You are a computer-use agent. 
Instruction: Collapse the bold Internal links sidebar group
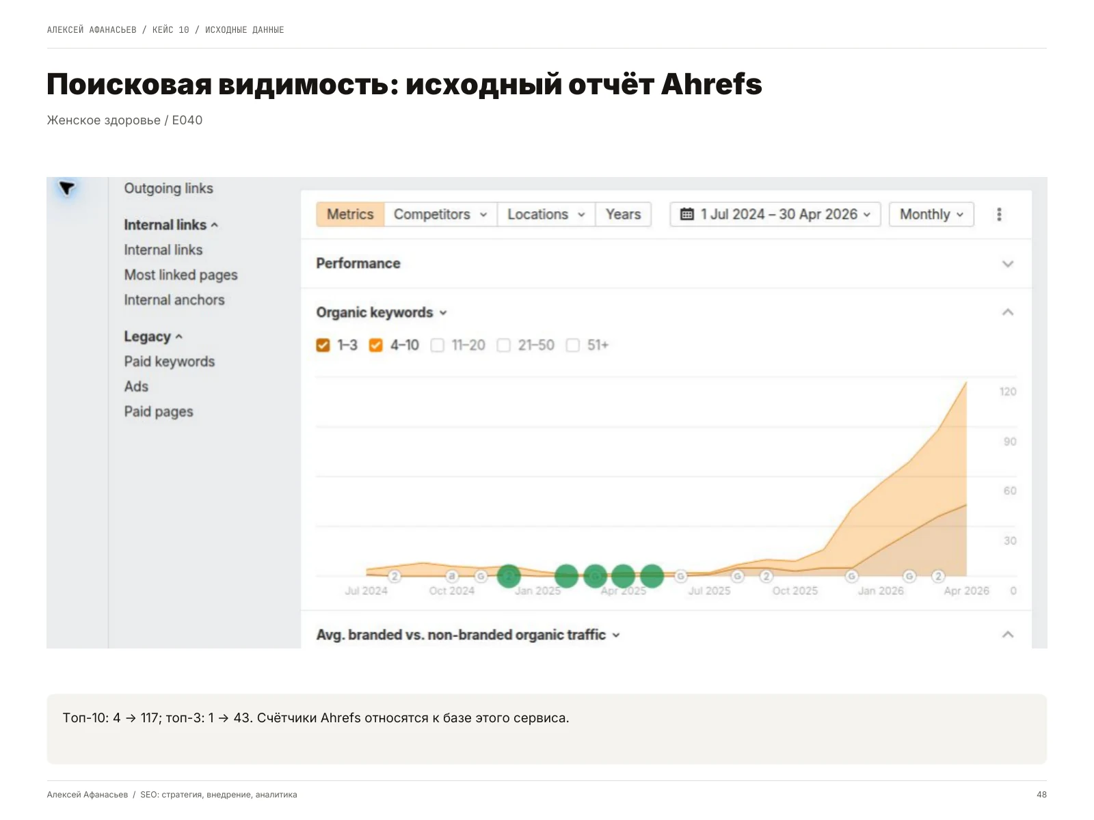point(171,225)
